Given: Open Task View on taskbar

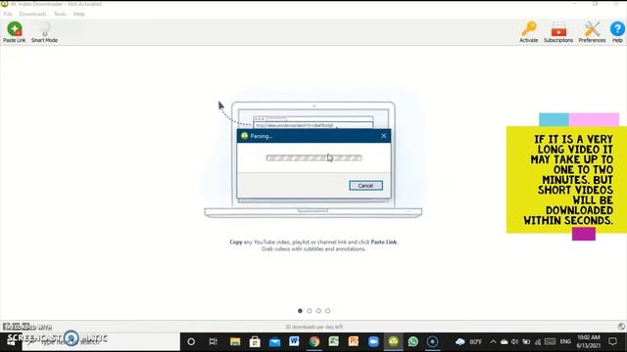Looking at the screenshot, I should pos(214,341).
